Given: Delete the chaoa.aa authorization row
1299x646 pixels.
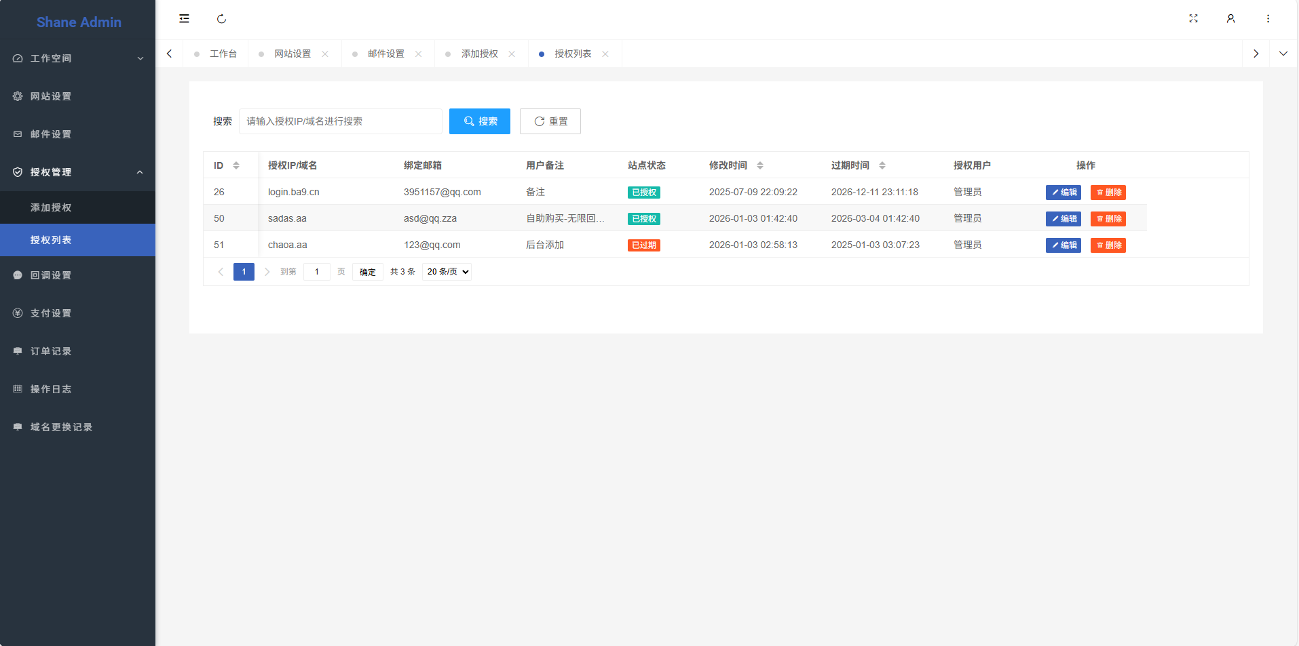Looking at the screenshot, I should [x=1108, y=245].
